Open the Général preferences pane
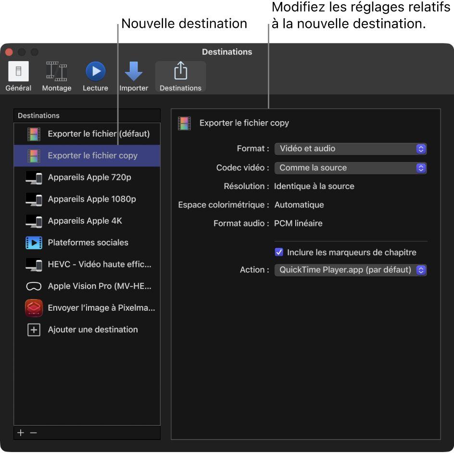The image size is (454, 453). click(18, 77)
